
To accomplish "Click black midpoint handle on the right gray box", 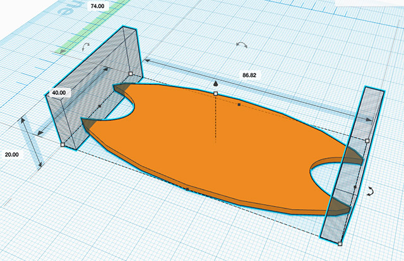I will pyautogui.click(x=355, y=188).
